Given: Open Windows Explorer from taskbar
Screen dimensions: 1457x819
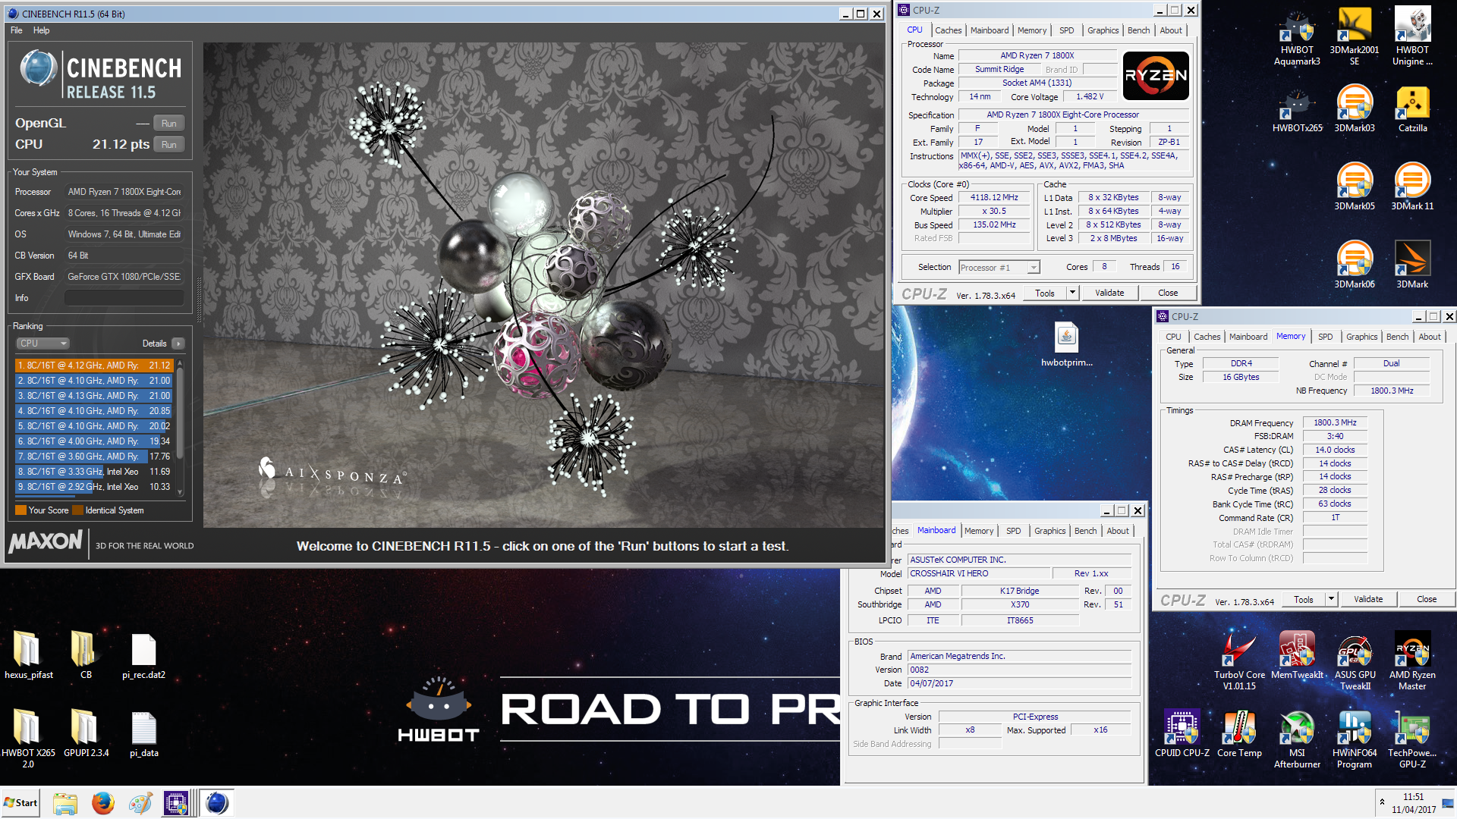Looking at the screenshot, I should coord(65,803).
